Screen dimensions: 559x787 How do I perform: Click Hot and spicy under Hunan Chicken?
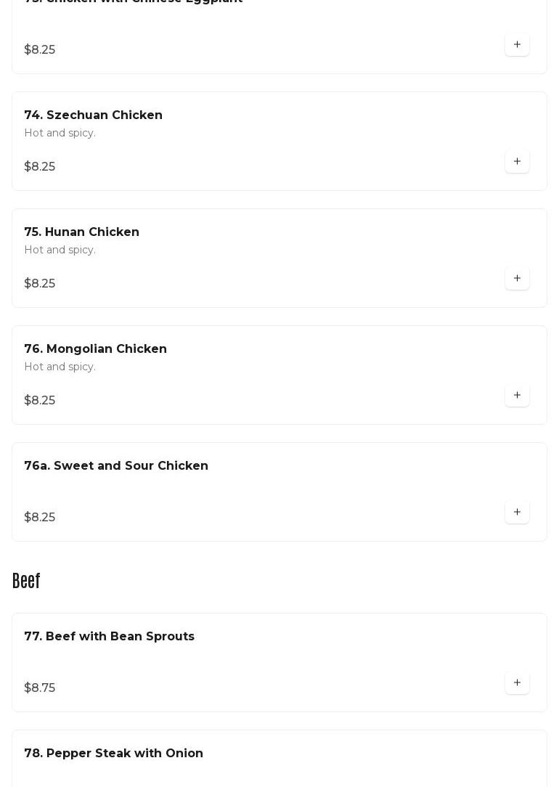point(60,250)
